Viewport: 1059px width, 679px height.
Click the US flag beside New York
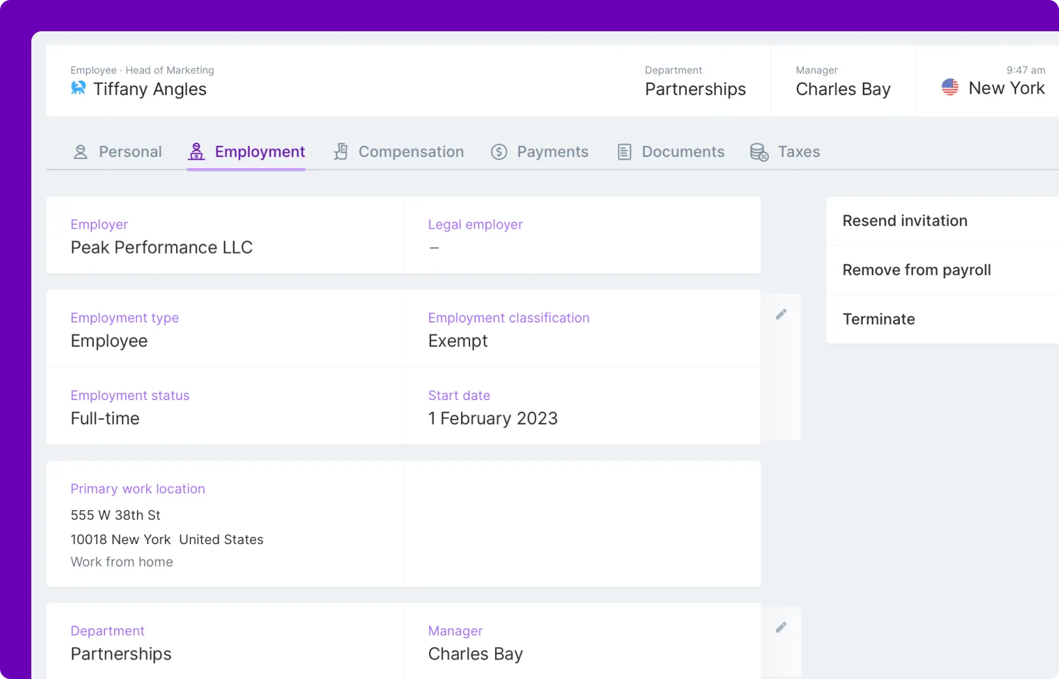tap(949, 87)
